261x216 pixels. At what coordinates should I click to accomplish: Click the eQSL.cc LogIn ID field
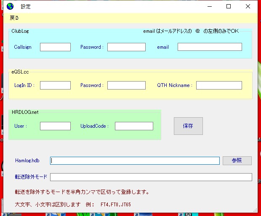pyautogui.click(x=55, y=85)
